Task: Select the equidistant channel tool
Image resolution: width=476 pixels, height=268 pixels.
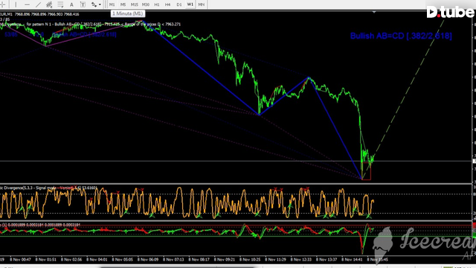Action: pos(49,4)
